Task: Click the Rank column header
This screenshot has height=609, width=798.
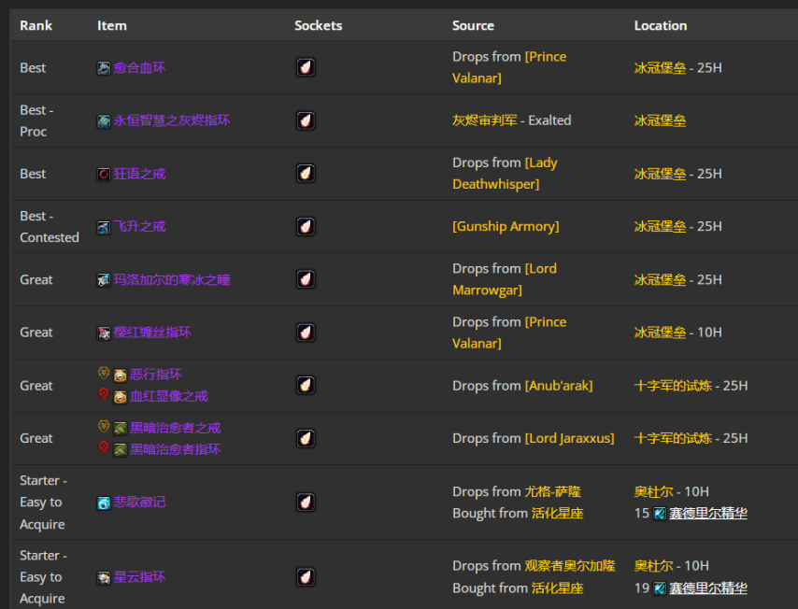Action: tap(36, 25)
